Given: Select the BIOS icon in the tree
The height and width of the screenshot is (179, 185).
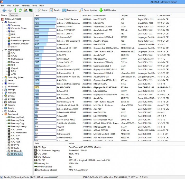Looking at the screenshot, I should (9, 71).
